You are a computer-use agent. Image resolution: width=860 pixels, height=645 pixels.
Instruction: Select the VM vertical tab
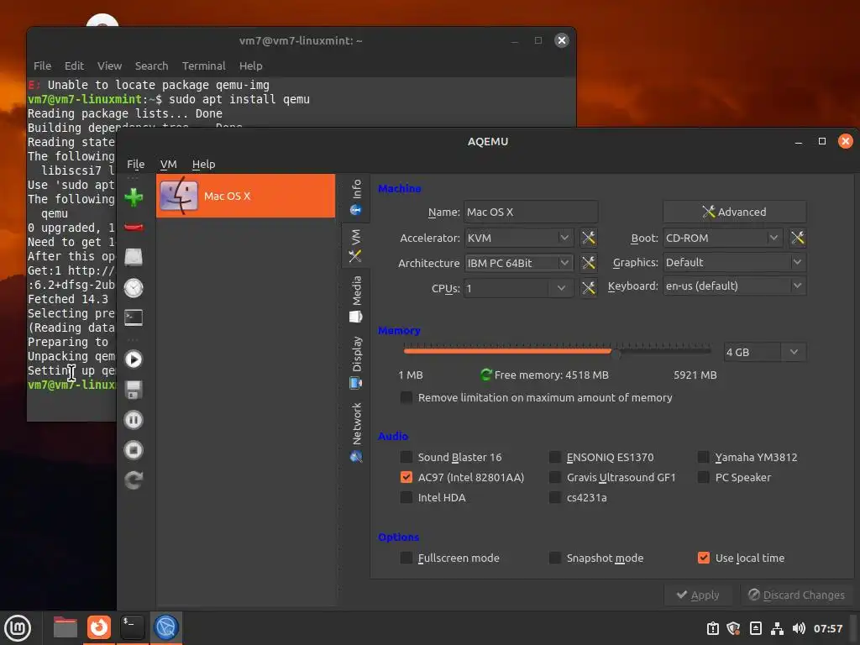tap(356, 245)
